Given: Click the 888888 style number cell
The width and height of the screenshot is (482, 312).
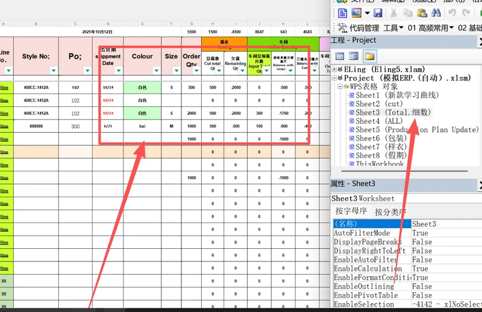Looking at the screenshot, I should pos(36,126).
